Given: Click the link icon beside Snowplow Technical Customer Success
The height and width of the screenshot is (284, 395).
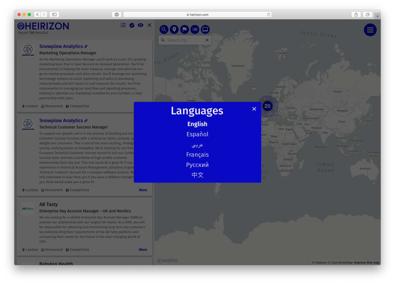Looking at the screenshot, I should point(86,121).
